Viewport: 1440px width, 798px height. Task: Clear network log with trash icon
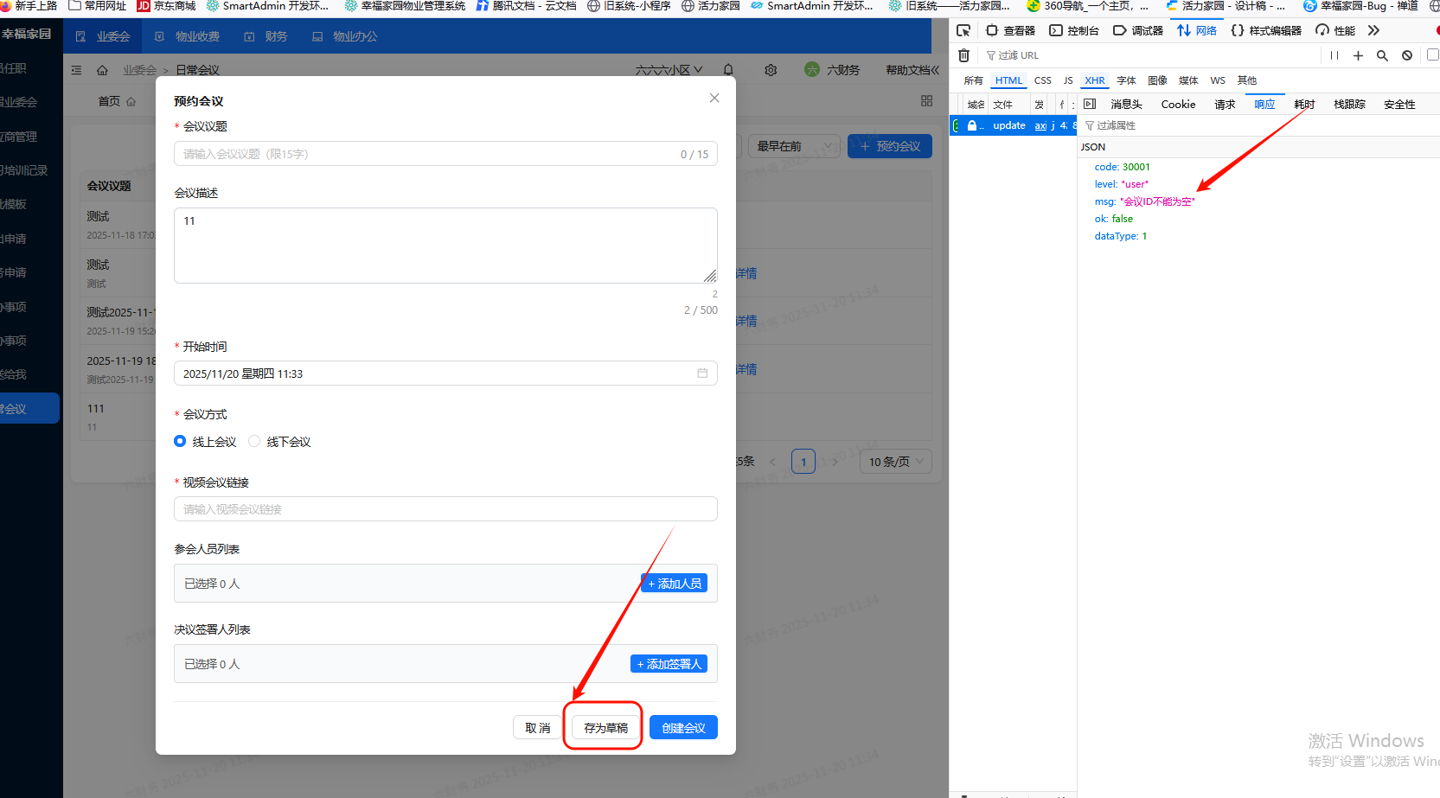[963, 55]
